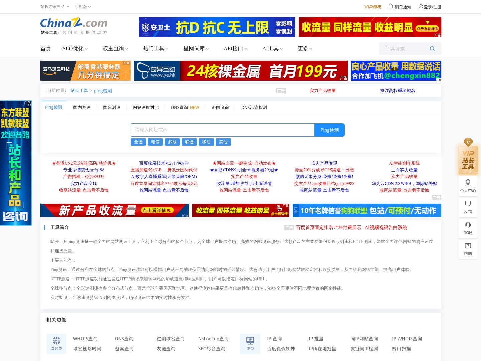Expand the SEO优化 menu
This screenshot has width=481, height=361.
coord(75,49)
